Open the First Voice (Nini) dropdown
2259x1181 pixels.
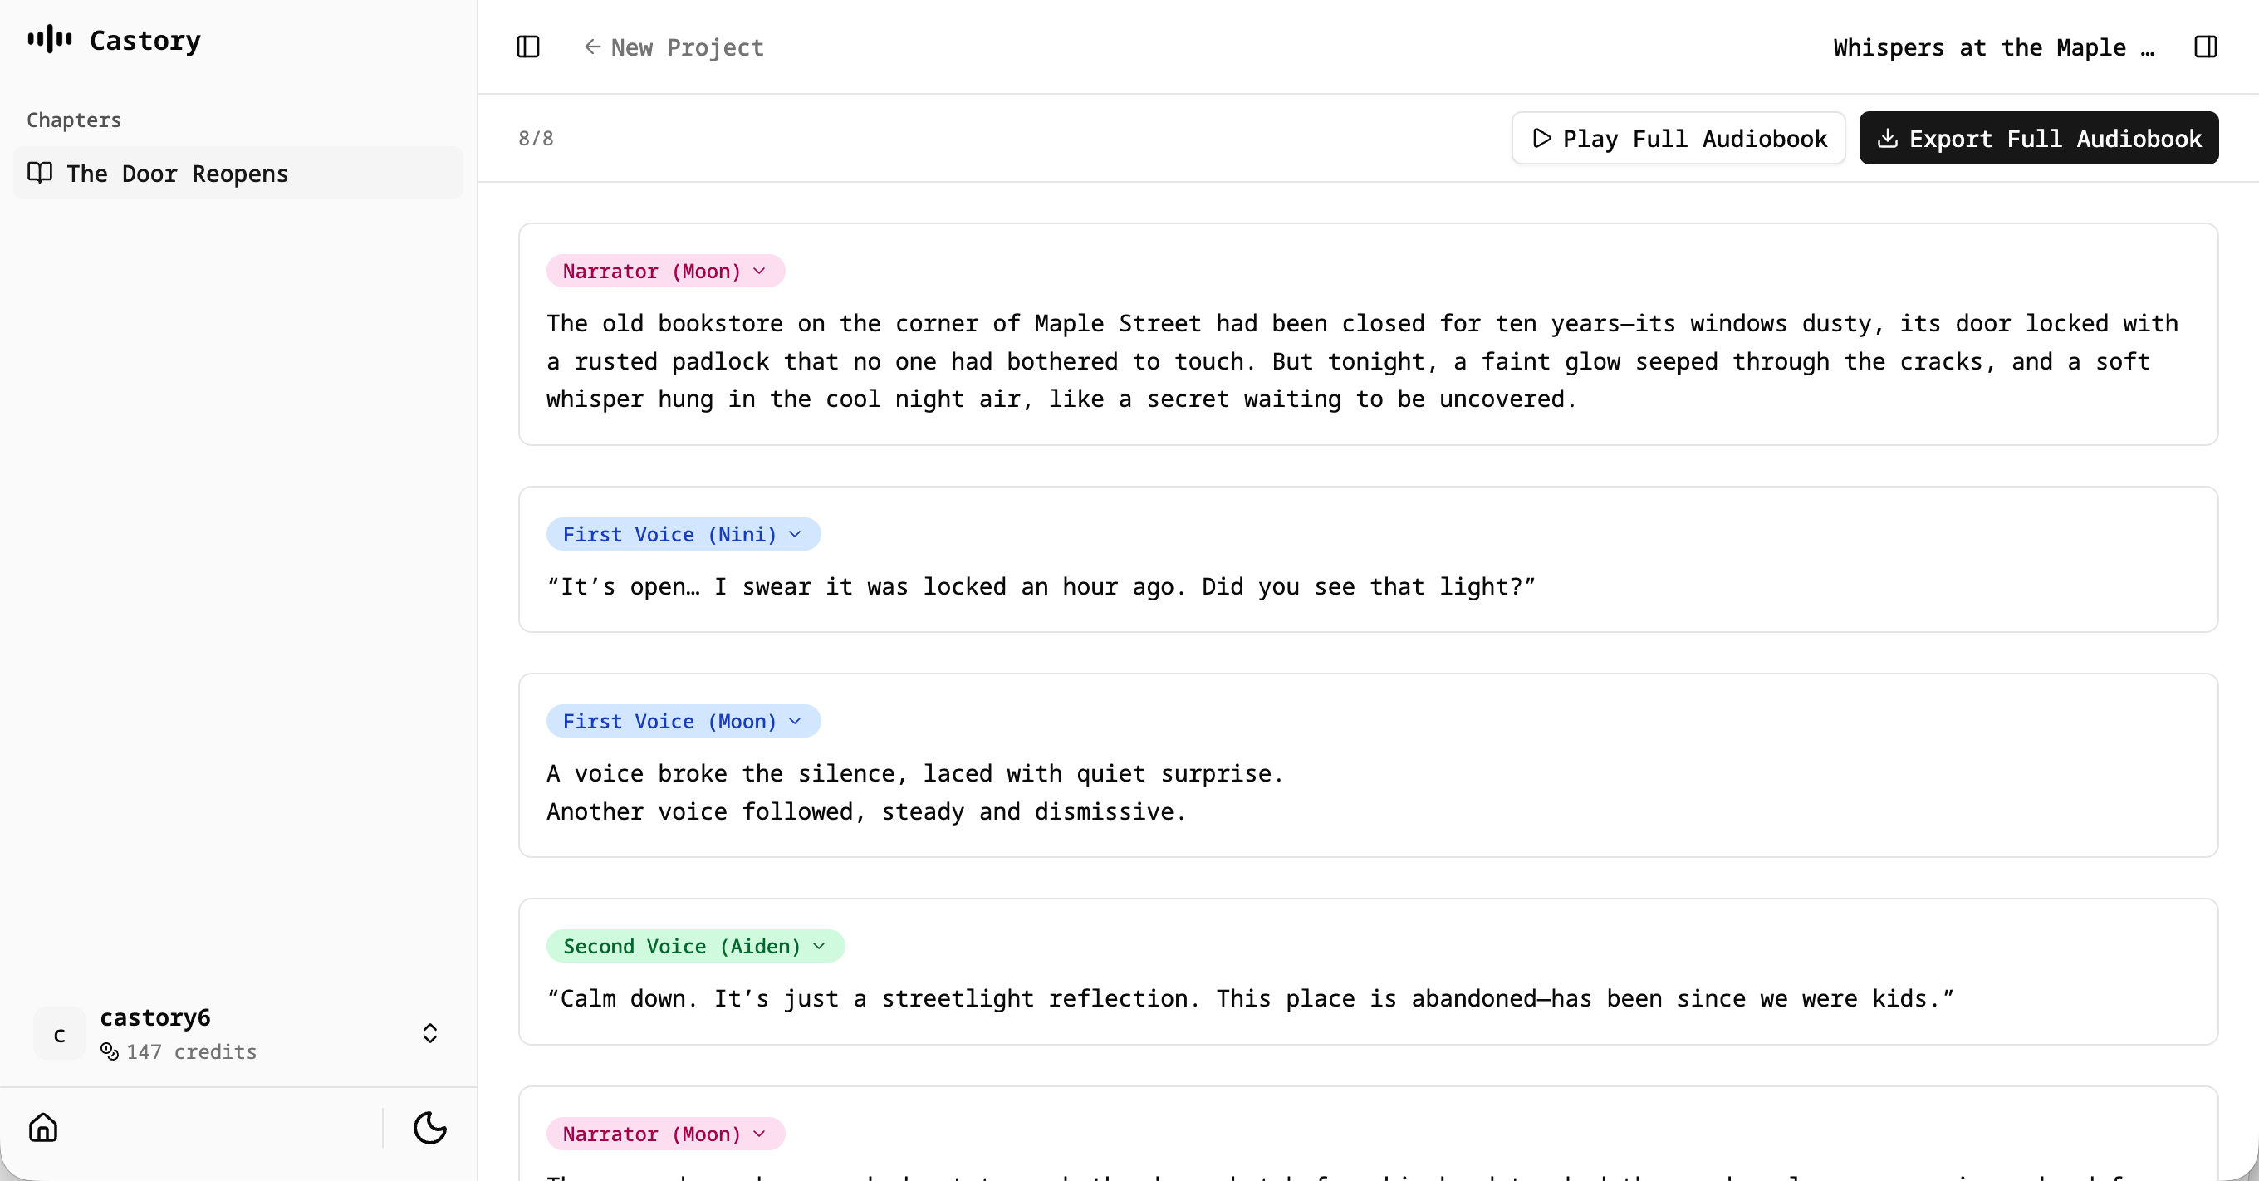pos(682,534)
